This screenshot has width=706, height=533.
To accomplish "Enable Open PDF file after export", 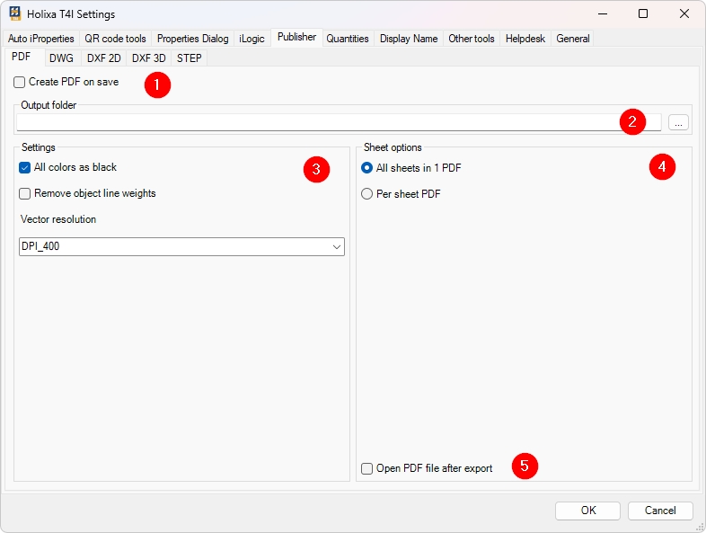I will (366, 468).
